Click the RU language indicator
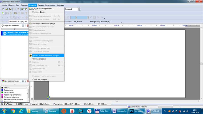Image resolution: width=203 pixels, height=114 pixels. [x=165, y=111]
